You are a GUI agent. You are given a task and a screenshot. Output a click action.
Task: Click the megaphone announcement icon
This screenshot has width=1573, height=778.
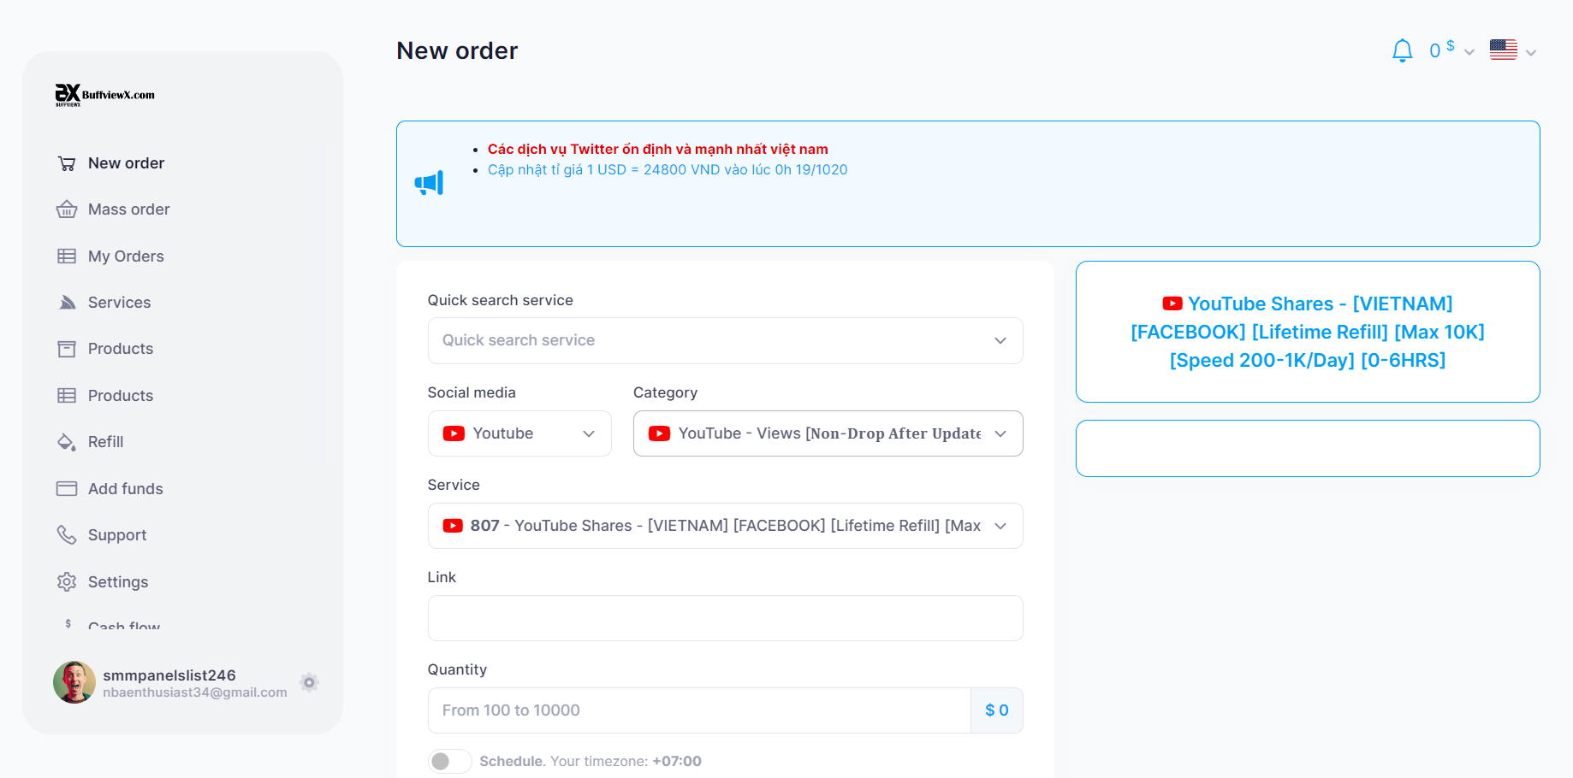(429, 183)
